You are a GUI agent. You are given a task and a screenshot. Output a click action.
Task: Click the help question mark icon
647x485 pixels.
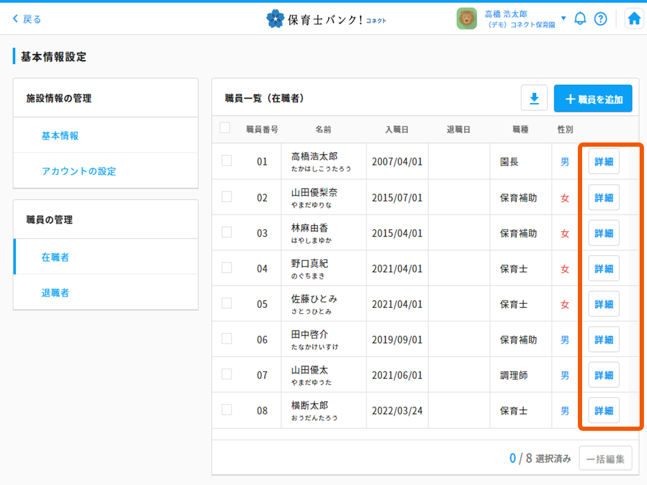click(x=600, y=19)
